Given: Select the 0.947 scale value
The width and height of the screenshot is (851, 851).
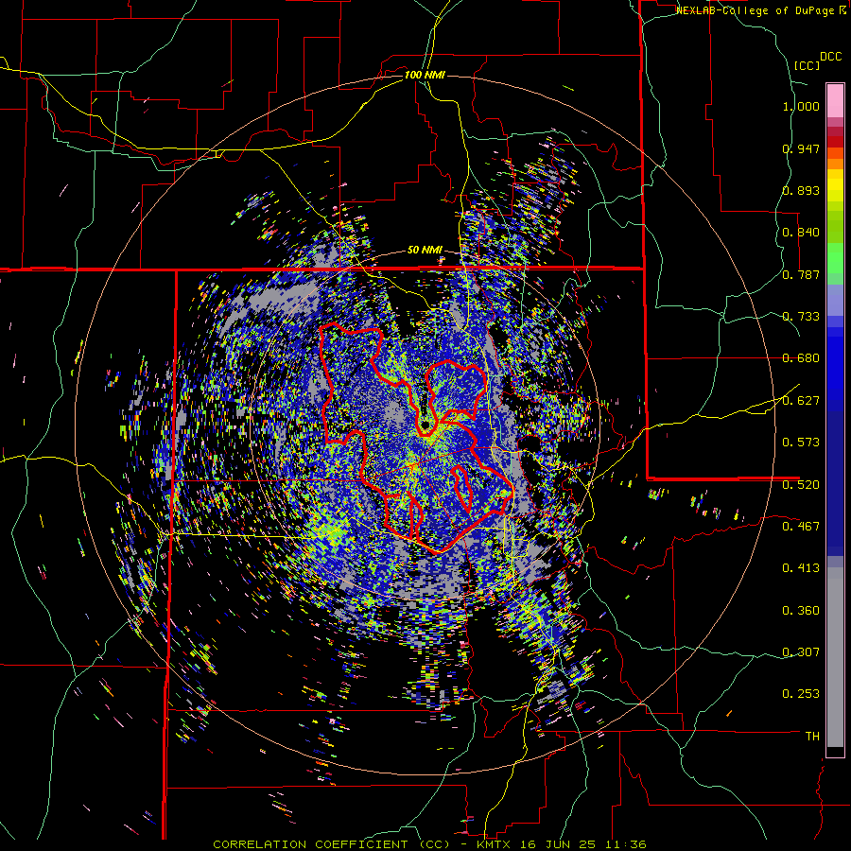Looking at the screenshot, I should tap(801, 148).
